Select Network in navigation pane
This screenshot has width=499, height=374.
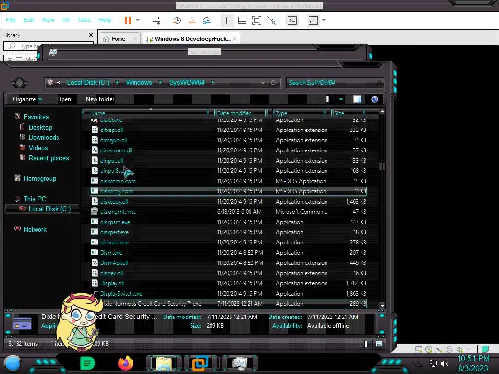click(x=35, y=229)
